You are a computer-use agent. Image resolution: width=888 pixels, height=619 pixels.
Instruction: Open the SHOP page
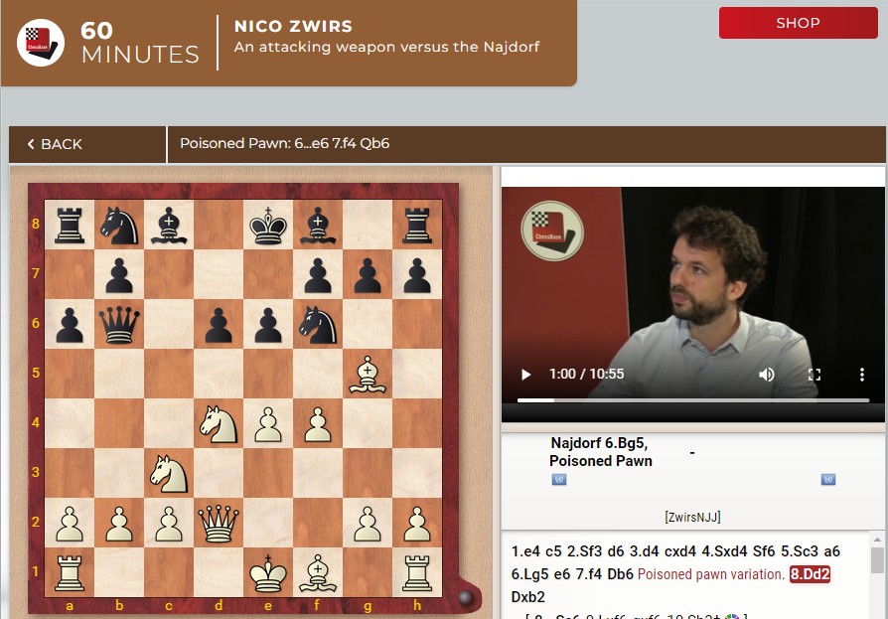798,23
